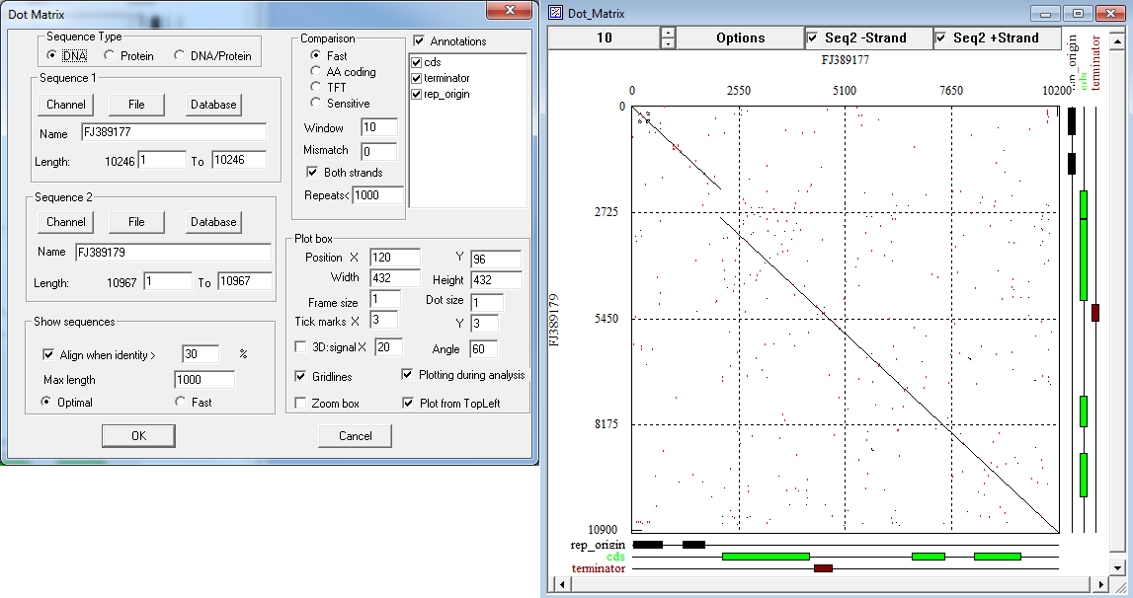
Task: Choose the Fast comparison mode
Action: coord(315,55)
